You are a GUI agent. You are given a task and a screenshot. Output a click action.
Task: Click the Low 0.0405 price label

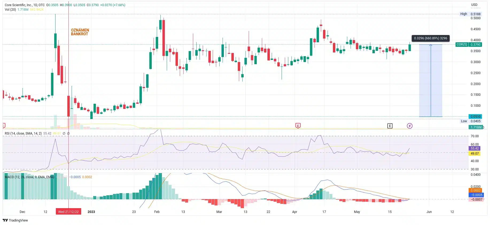(470, 121)
